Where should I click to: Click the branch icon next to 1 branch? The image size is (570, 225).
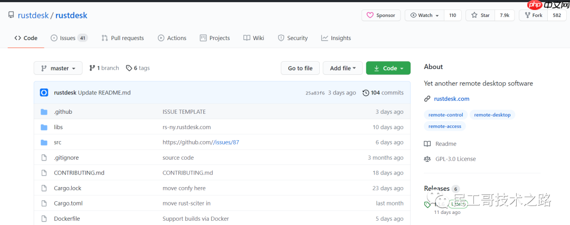point(92,68)
